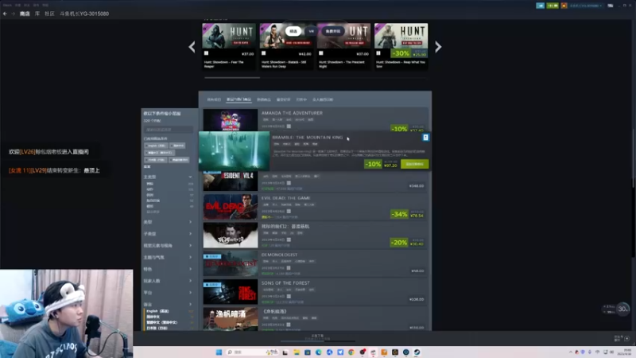Open the 库 (Library) tab
The image size is (636, 358).
[37, 14]
